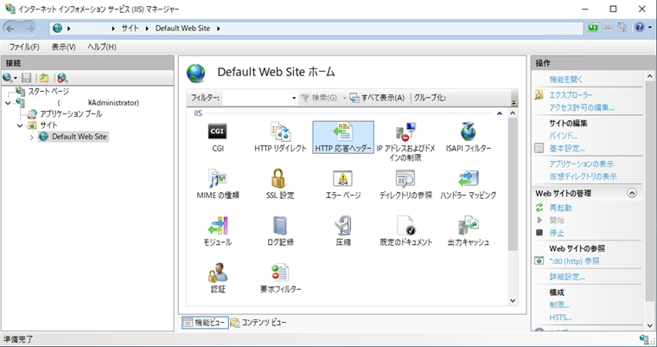Collapse the Web サイトの管理 section

pos(631,193)
